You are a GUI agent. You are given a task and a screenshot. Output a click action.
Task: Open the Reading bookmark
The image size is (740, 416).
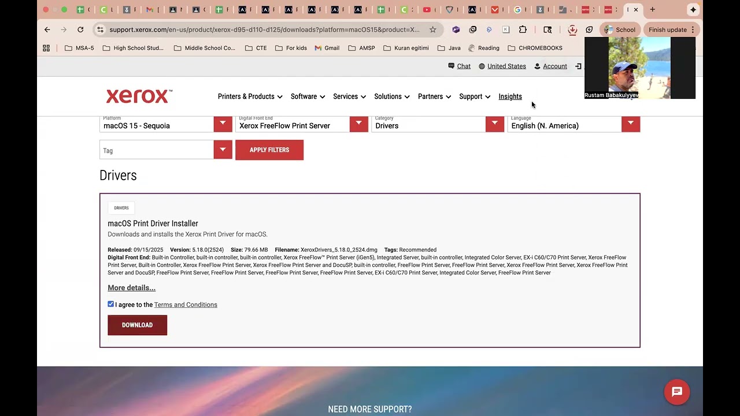(484, 48)
